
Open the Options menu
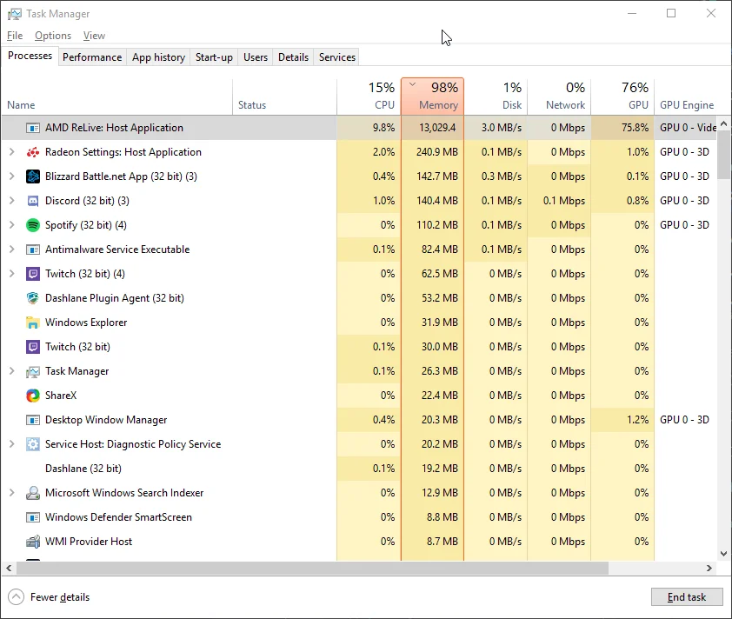click(x=53, y=36)
